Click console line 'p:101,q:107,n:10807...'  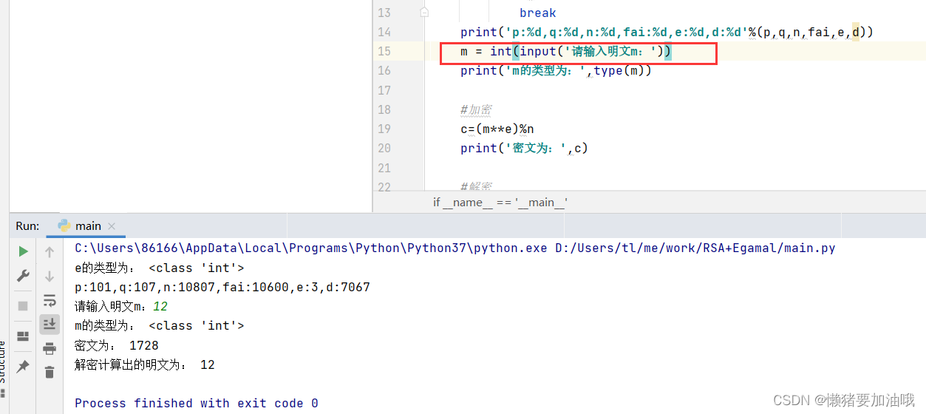pyautogui.click(x=222, y=287)
